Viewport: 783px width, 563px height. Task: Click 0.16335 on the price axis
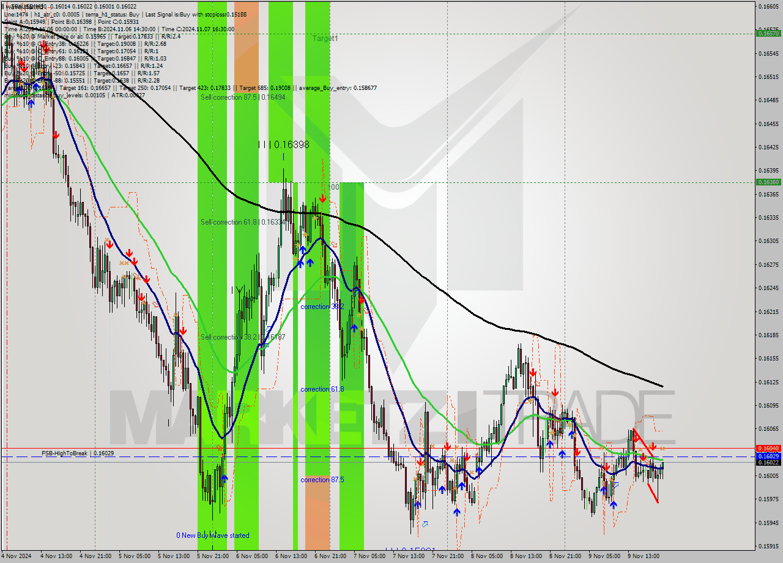(768, 217)
